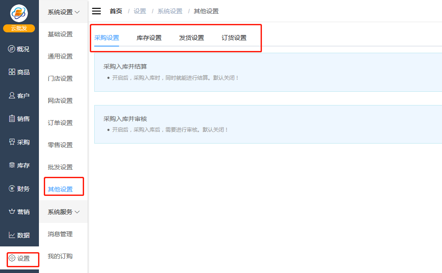Collapse the 系统服务 submenu group
The height and width of the screenshot is (273, 442).
64,212
